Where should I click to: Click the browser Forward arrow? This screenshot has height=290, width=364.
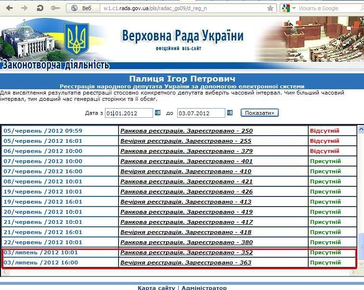point(24,8)
